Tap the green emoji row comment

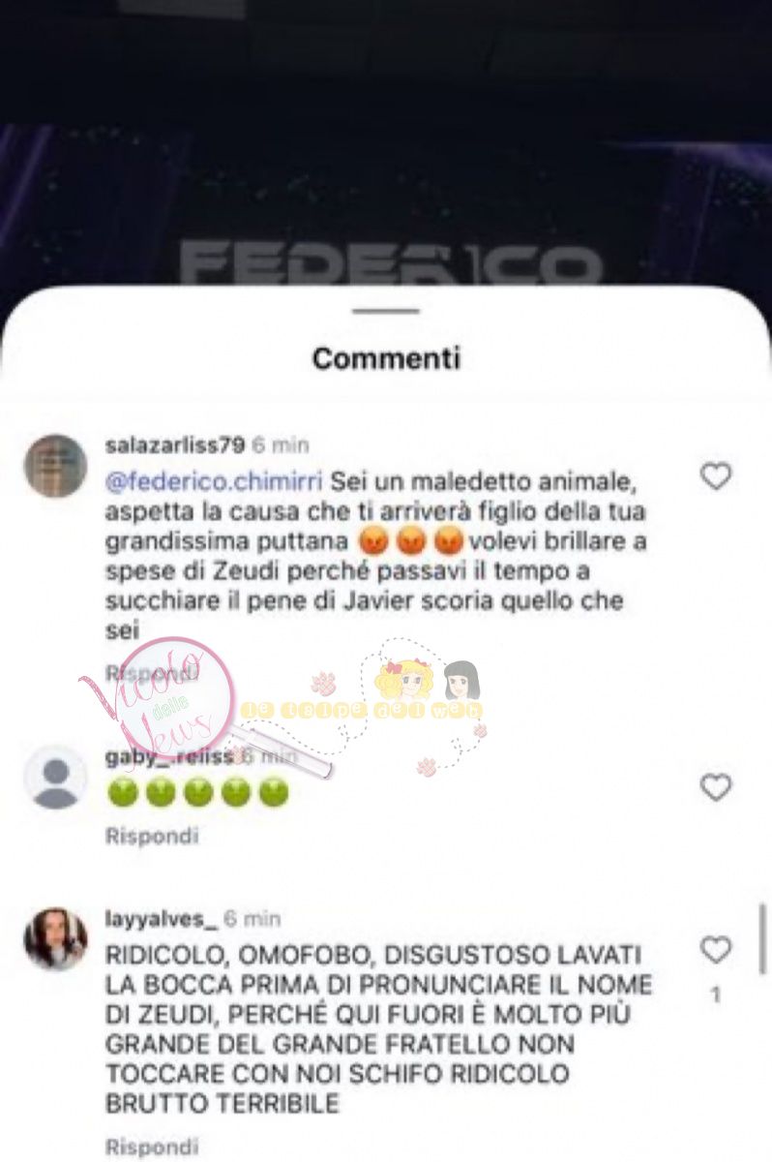pyautogui.click(x=197, y=792)
